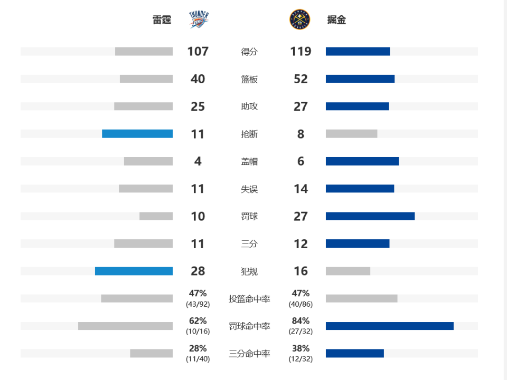The image size is (507, 380).
Task: Click the Nuggets score 119
Action: (x=301, y=52)
